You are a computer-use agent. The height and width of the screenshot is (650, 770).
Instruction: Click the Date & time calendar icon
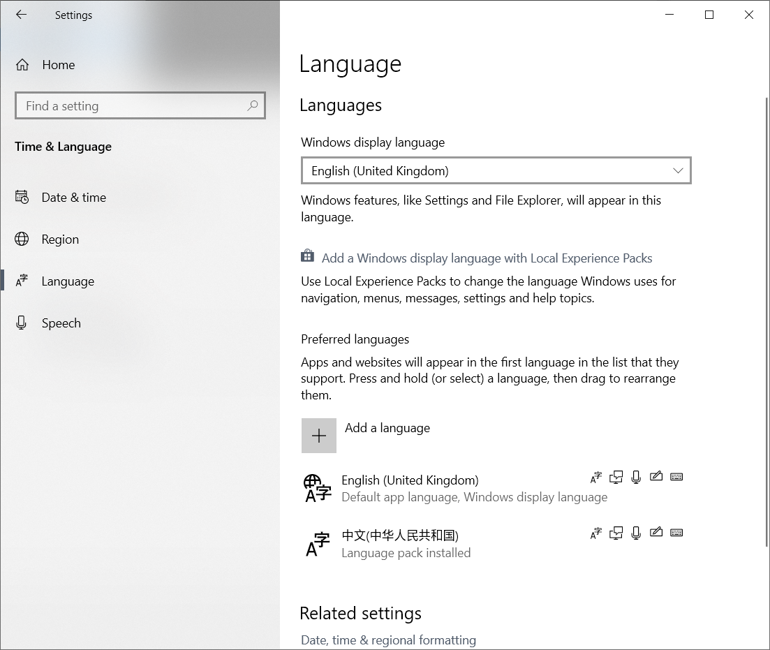pos(22,197)
